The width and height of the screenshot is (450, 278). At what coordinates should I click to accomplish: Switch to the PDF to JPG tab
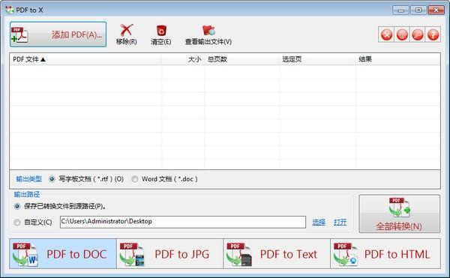coord(170,253)
